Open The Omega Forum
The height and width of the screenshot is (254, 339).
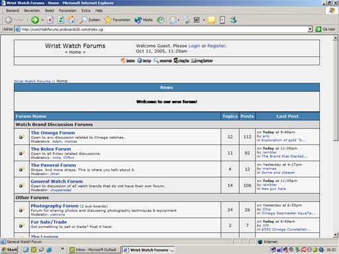tap(53, 133)
